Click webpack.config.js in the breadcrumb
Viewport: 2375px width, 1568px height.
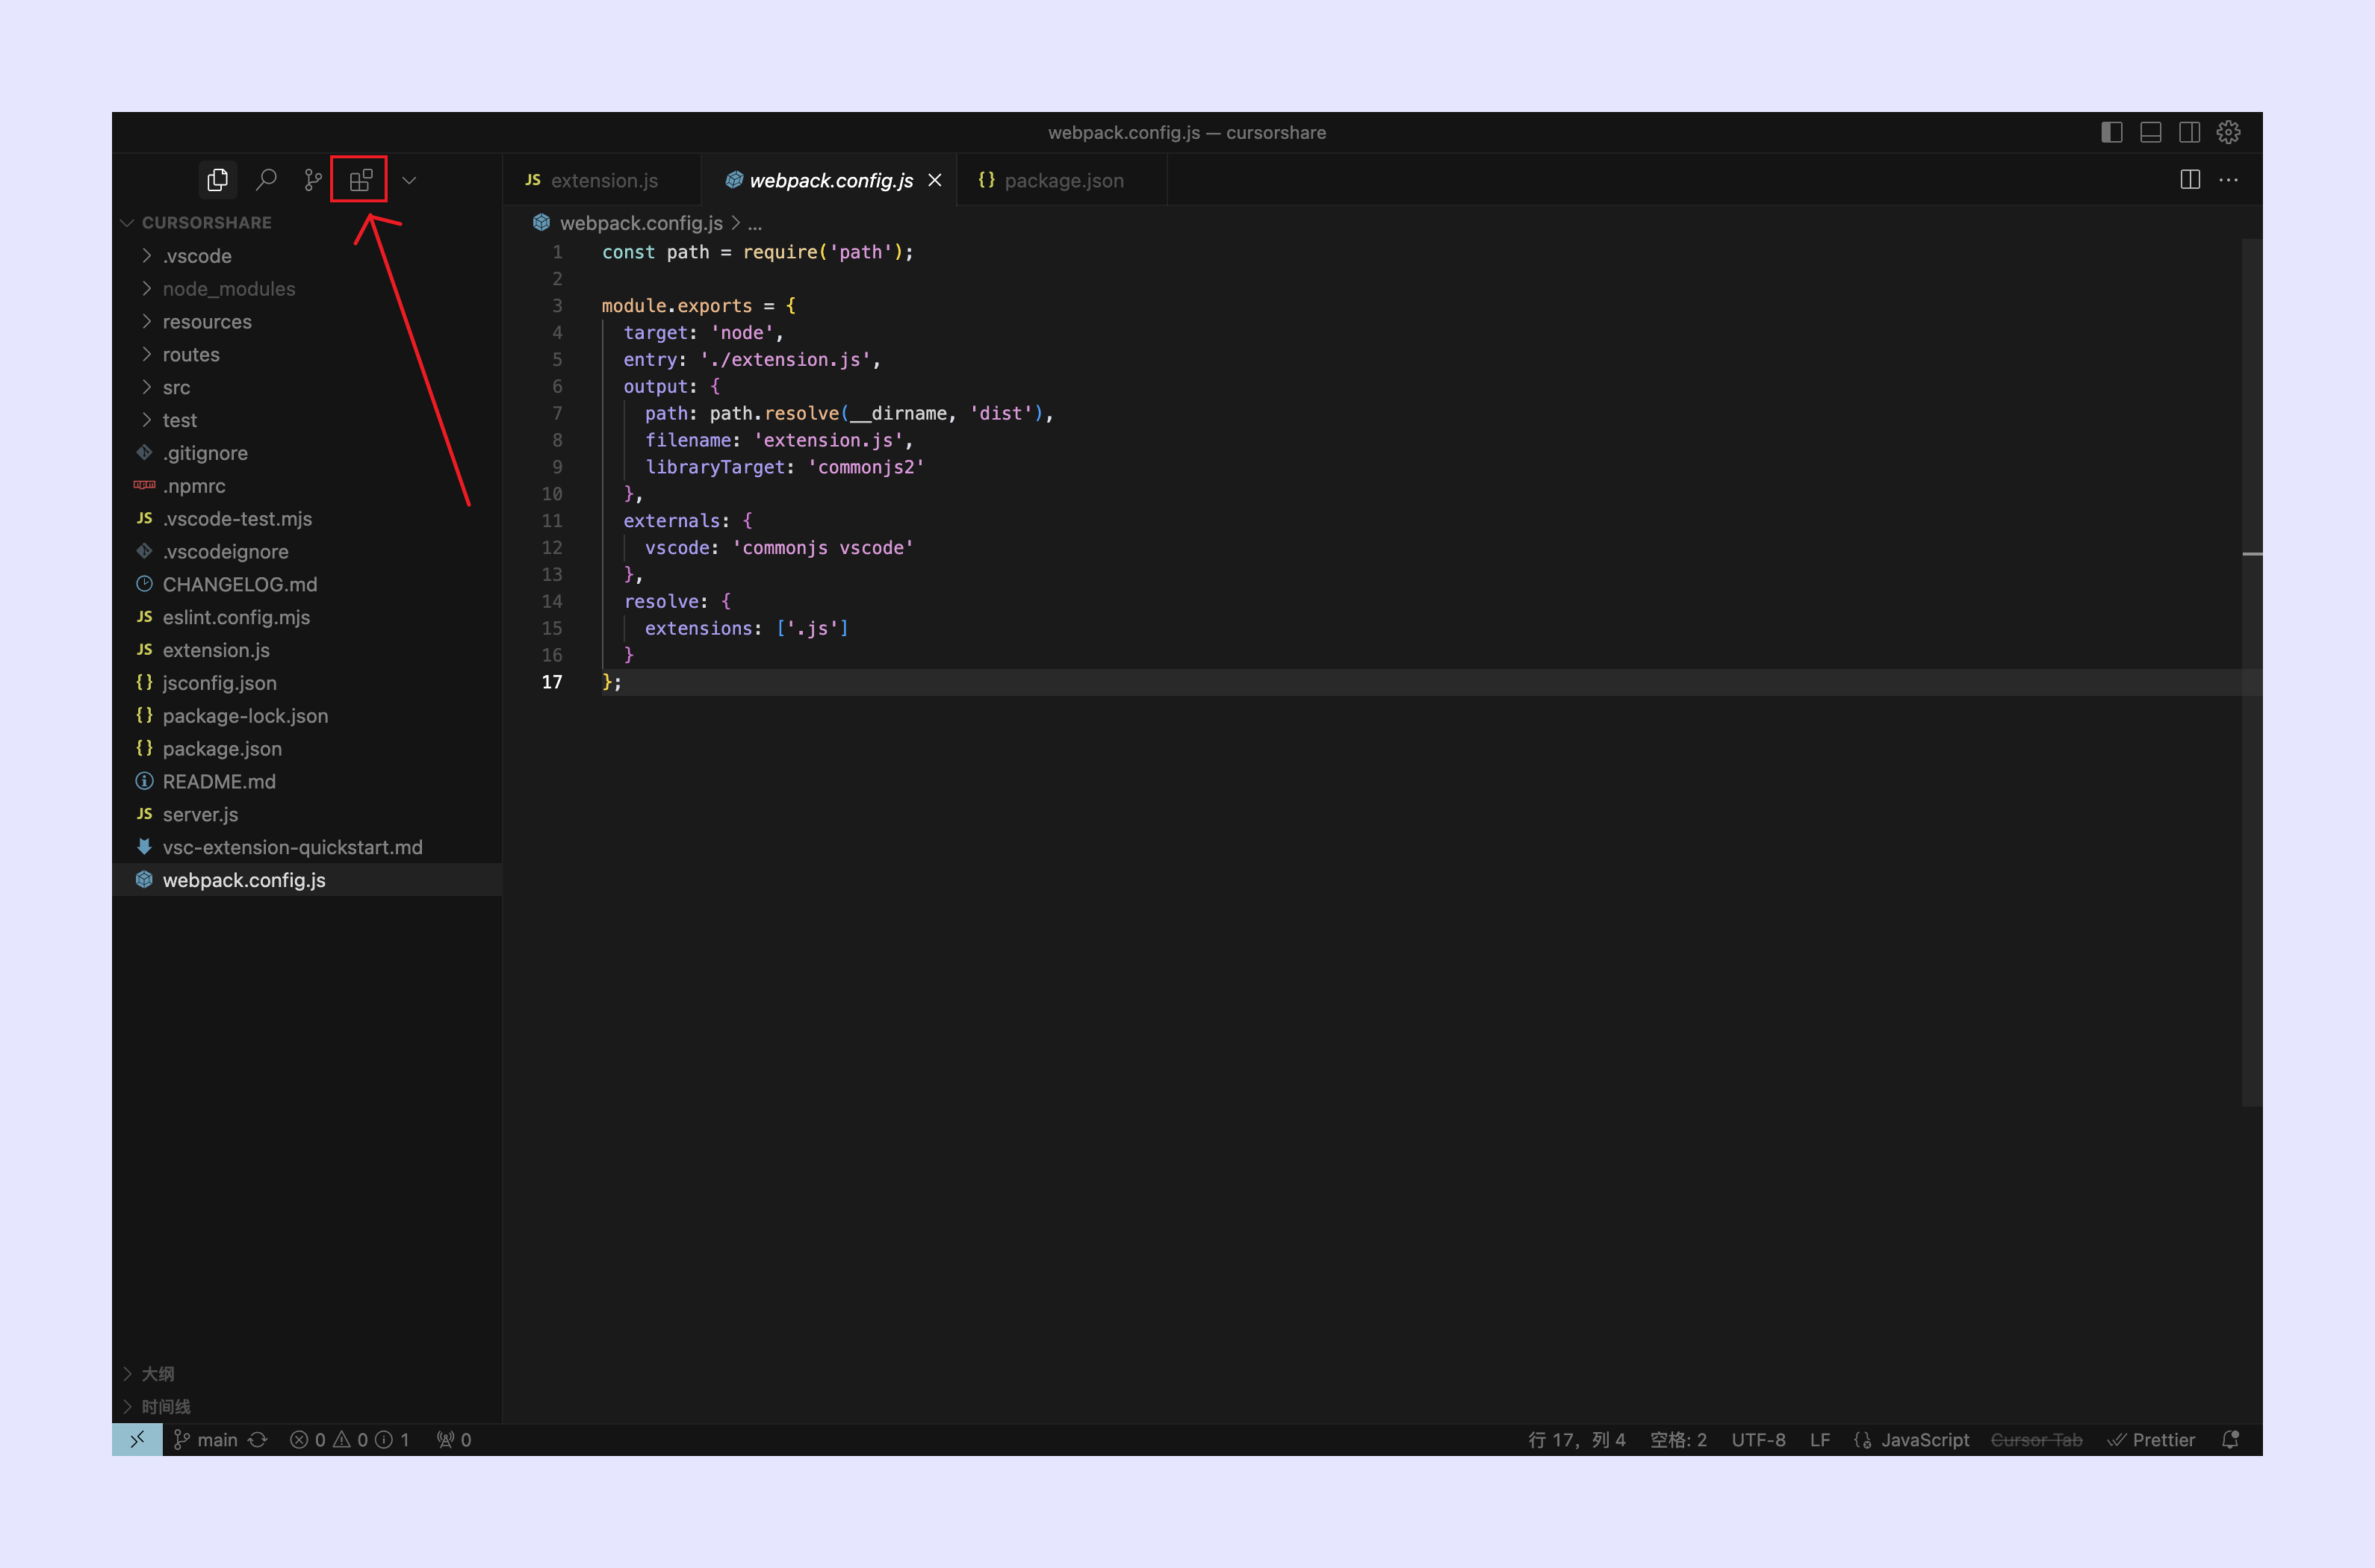[641, 223]
